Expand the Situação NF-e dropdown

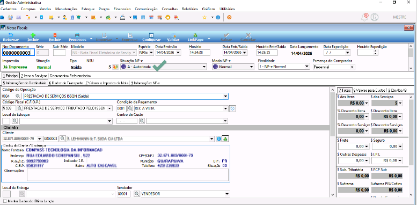pyautogui.click(x=204, y=67)
